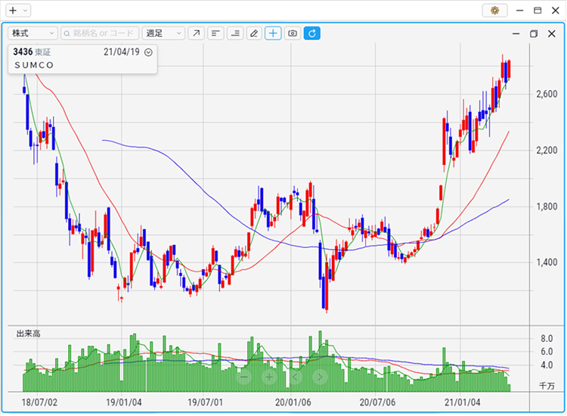Minimize the inner chart panel
This screenshot has width=567, height=416.
516,33
